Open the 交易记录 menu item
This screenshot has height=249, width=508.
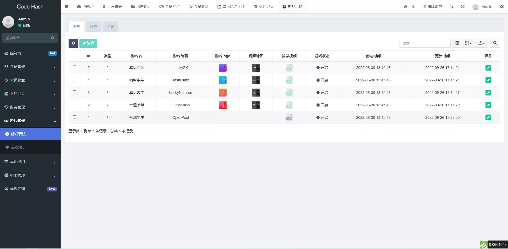[x=263, y=7]
